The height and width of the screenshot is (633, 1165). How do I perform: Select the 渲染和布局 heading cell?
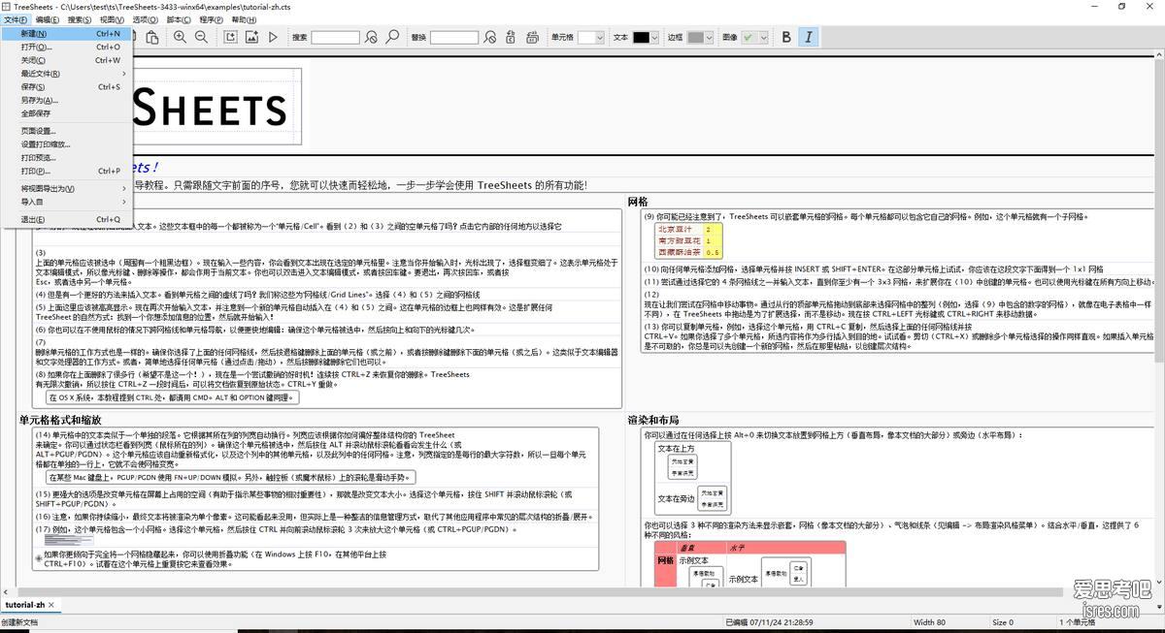[x=653, y=421]
